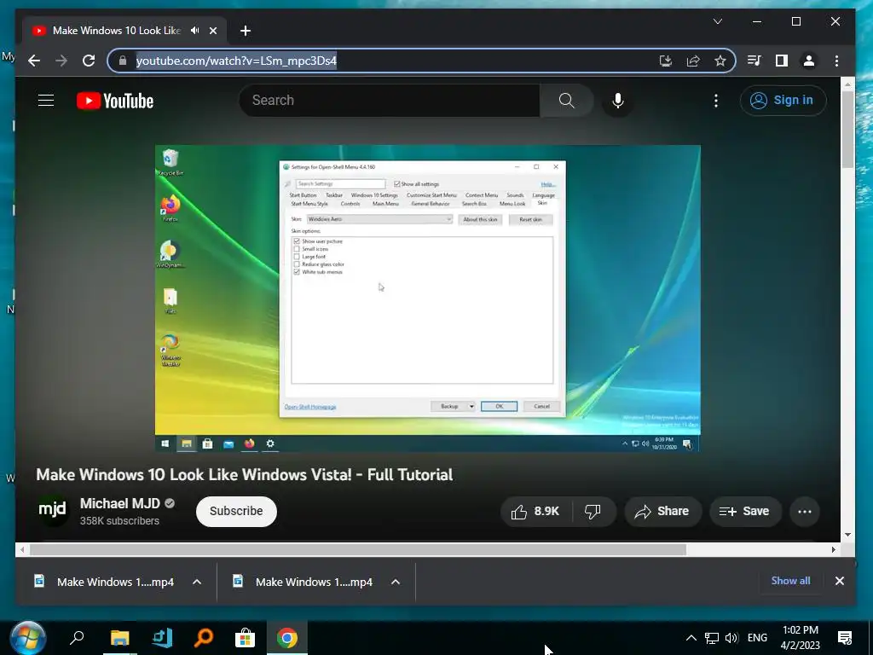
Task: Expand the second download's options chevron
Action: point(396,582)
